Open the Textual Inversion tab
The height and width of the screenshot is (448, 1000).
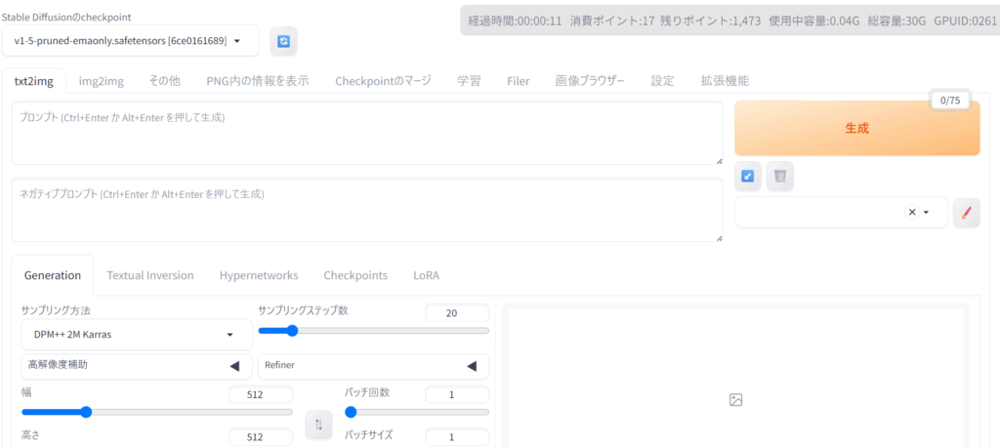click(150, 275)
